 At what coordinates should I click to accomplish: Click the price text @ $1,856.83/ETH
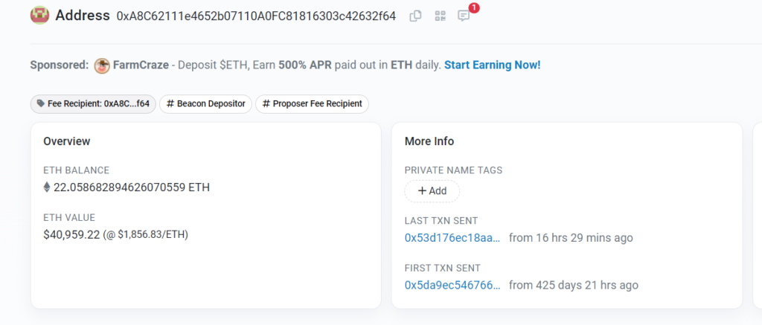point(145,235)
